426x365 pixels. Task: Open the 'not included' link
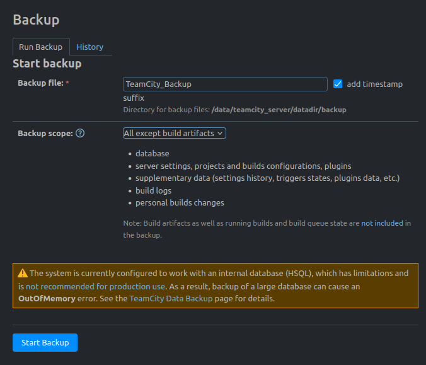[382, 223]
